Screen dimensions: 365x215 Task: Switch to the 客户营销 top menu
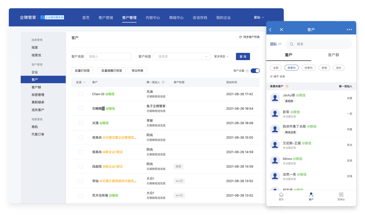tap(106, 18)
